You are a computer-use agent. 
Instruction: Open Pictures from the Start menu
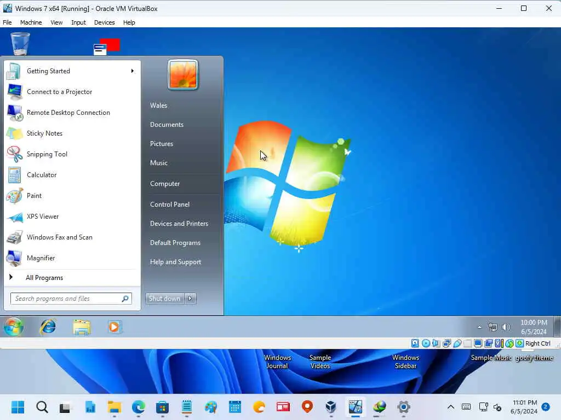(x=162, y=144)
